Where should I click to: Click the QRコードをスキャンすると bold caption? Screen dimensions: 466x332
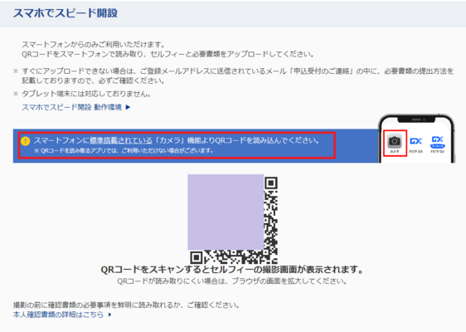click(x=232, y=270)
